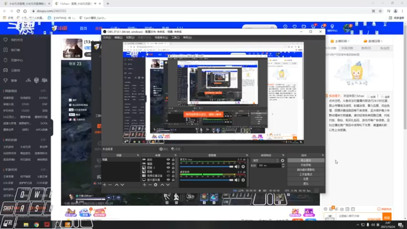Open the 视图 menu in OBS

point(130,38)
